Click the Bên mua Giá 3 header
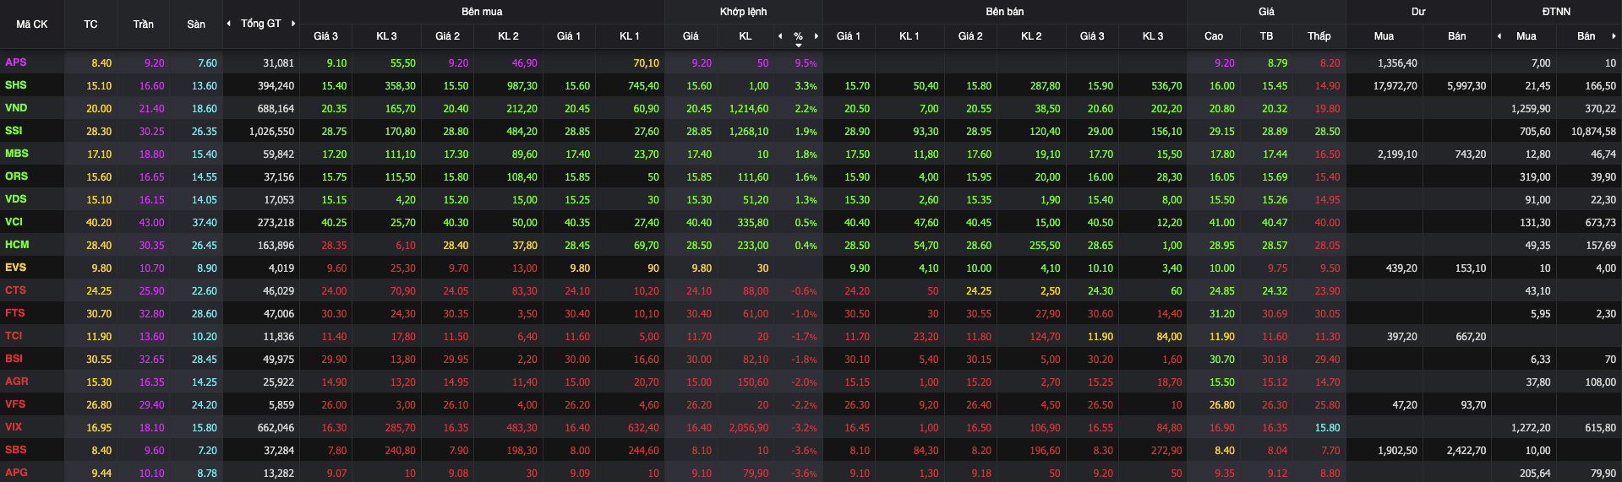 [x=325, y=36]
